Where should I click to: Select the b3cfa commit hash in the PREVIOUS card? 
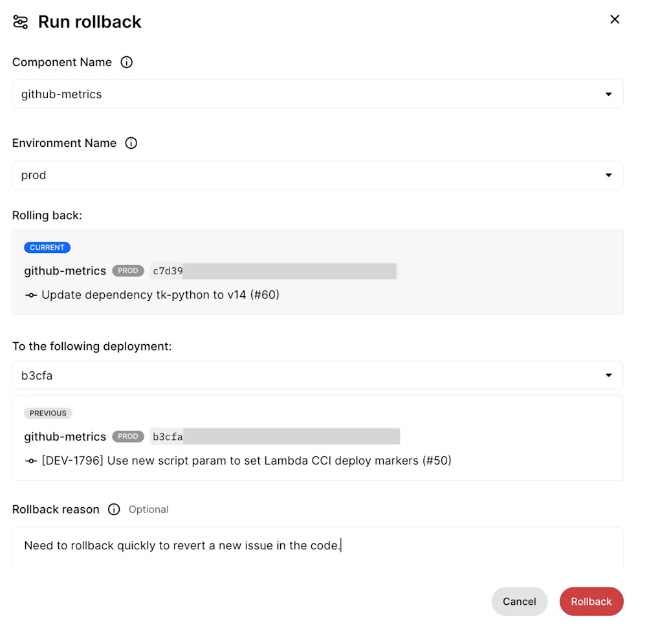167,437
